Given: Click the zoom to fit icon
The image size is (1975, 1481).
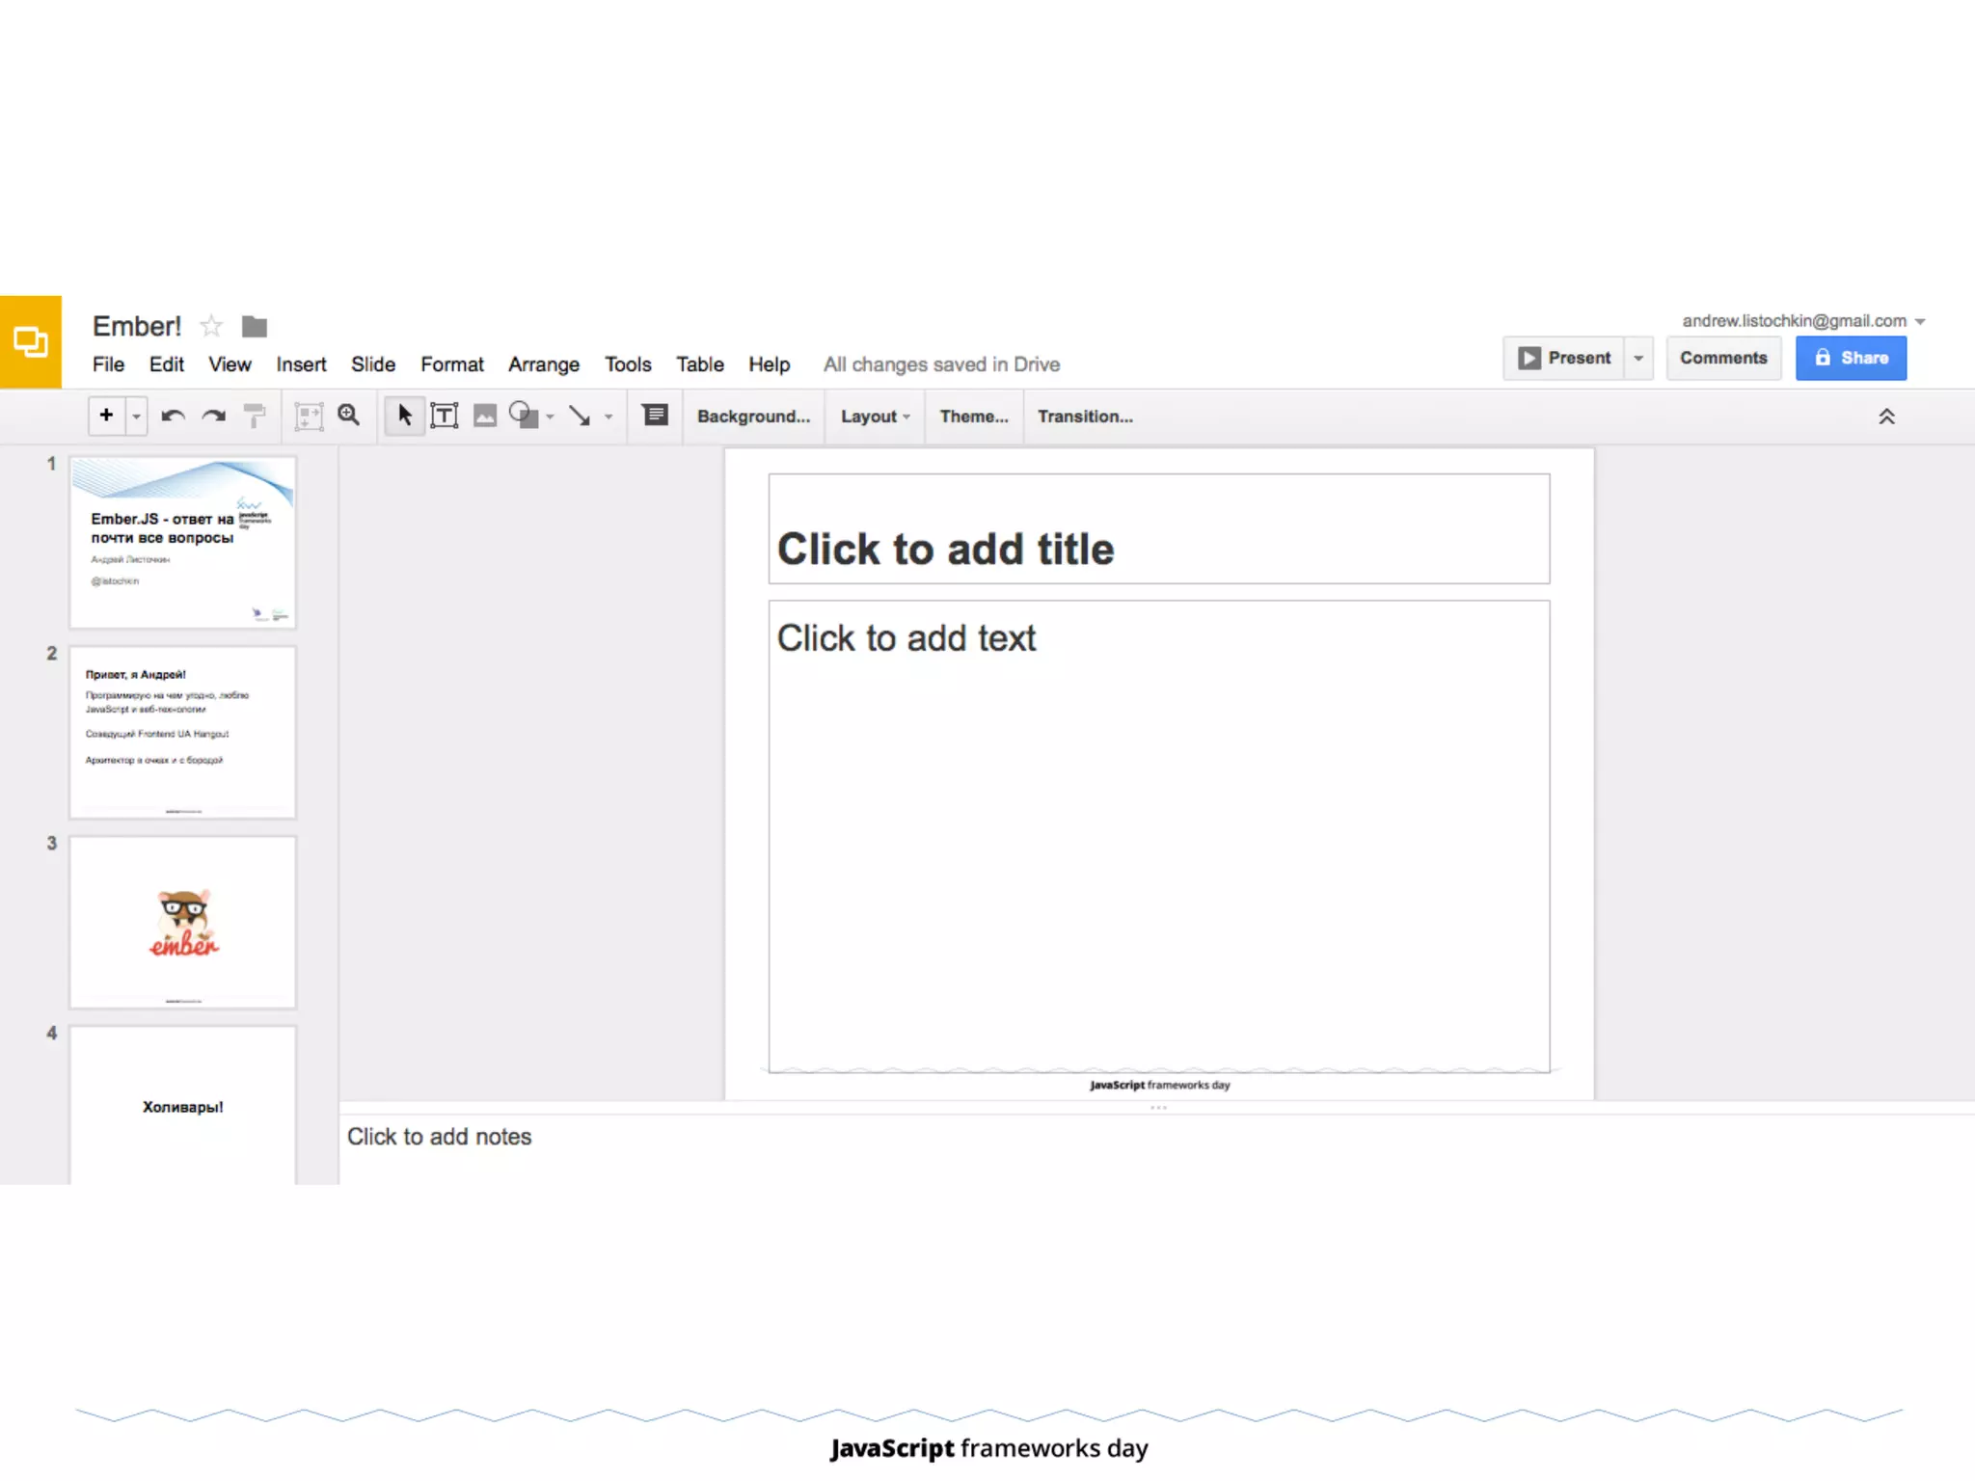Looking at the screenshot, I should click(308, 416).
